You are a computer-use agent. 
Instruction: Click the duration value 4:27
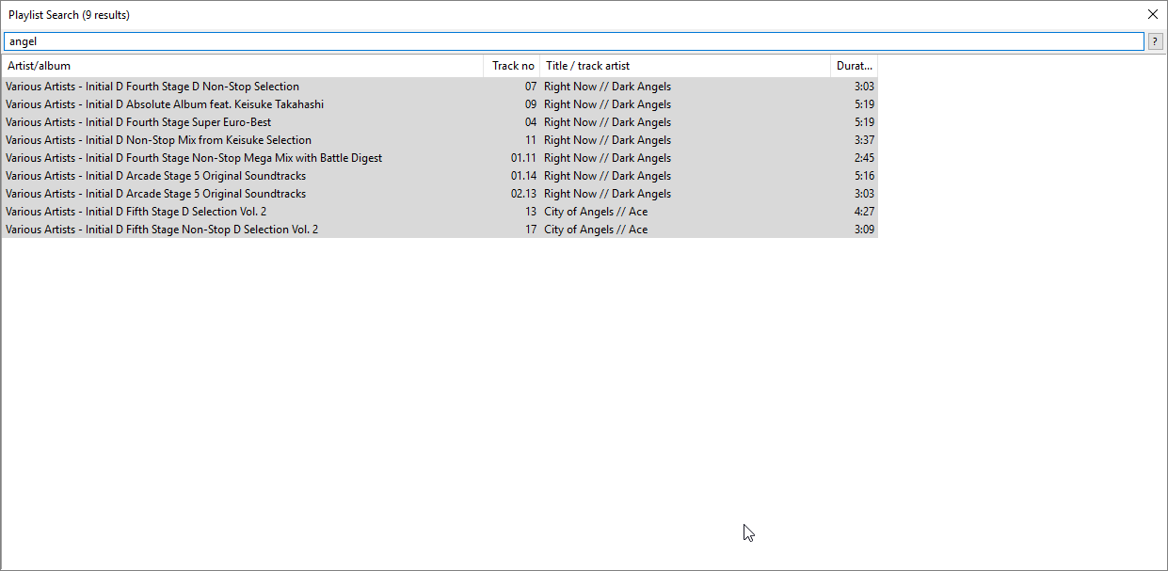tap(864, 212)
